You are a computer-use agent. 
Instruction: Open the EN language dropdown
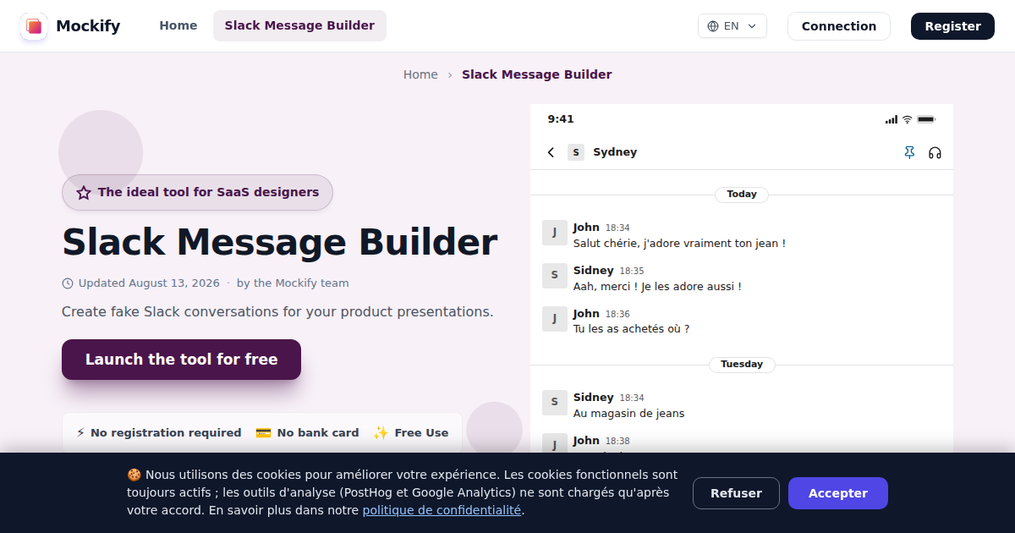point(732,26)
